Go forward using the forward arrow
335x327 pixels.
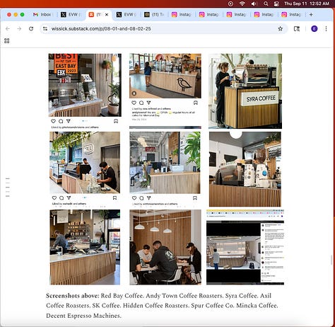19,29
